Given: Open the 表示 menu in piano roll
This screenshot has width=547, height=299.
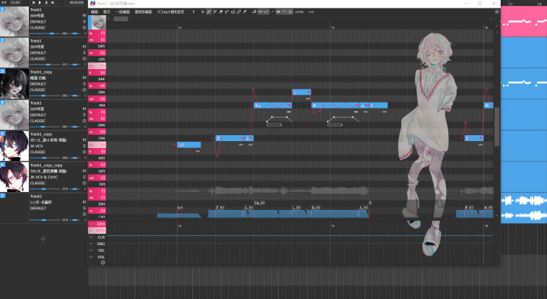Looking at the screenshot, I should (x=107, y=12).
